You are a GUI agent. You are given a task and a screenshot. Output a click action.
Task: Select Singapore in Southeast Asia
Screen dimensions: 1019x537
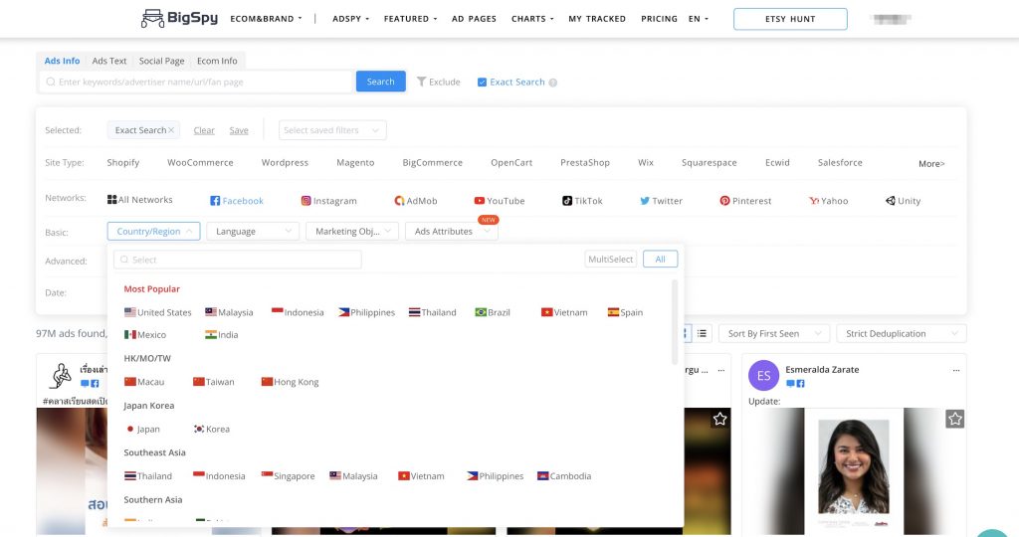[288, 476]
